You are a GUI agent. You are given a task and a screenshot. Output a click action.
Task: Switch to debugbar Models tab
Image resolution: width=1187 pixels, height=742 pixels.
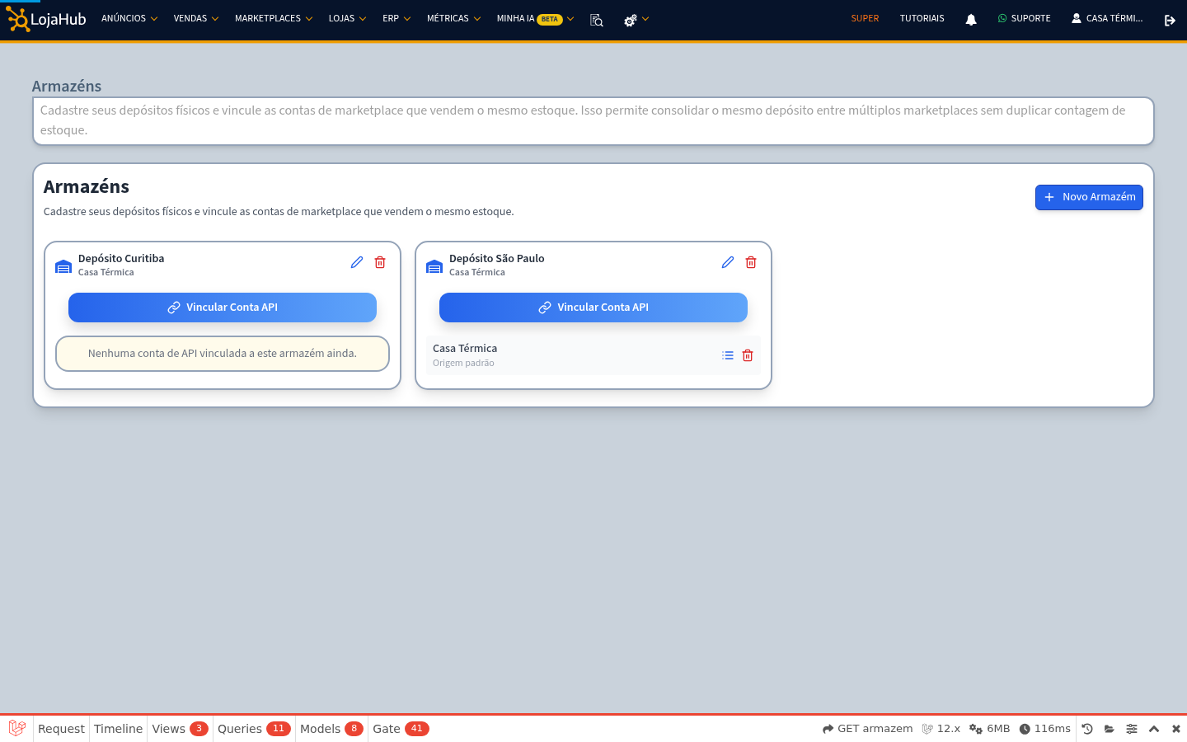(x=331, y=729)
